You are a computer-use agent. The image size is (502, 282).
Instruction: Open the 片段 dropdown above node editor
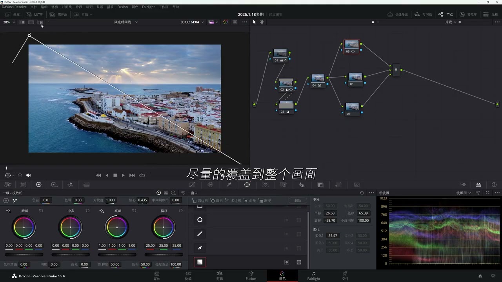pyautogui.click(x=451, y=22)
